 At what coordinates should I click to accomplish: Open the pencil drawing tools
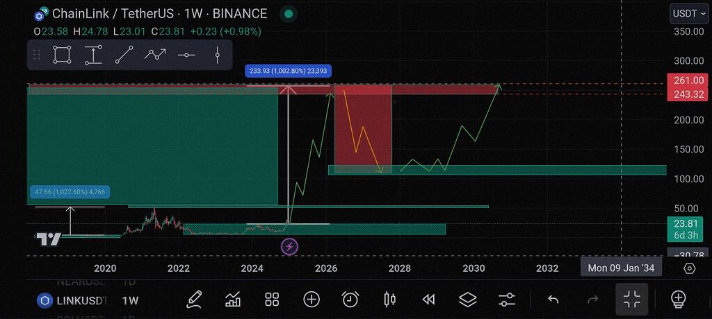[194, 299]
